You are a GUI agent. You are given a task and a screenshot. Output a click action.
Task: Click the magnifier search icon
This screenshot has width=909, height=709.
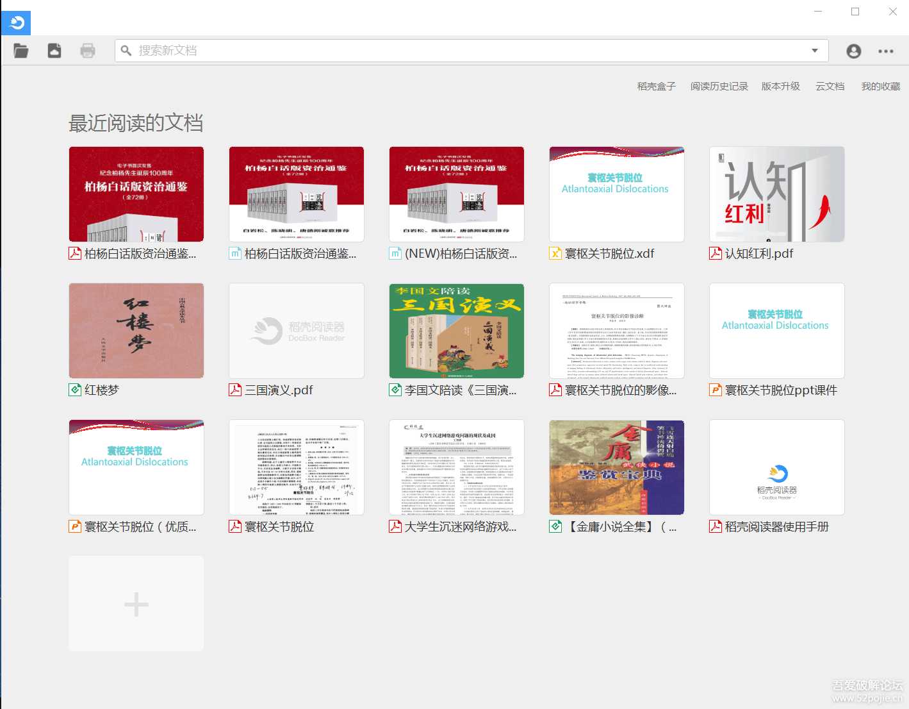click(x=126, y=51)
